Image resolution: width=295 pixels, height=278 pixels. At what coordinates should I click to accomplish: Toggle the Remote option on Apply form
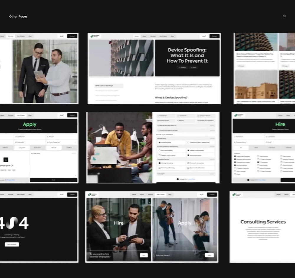pos(54,148)
